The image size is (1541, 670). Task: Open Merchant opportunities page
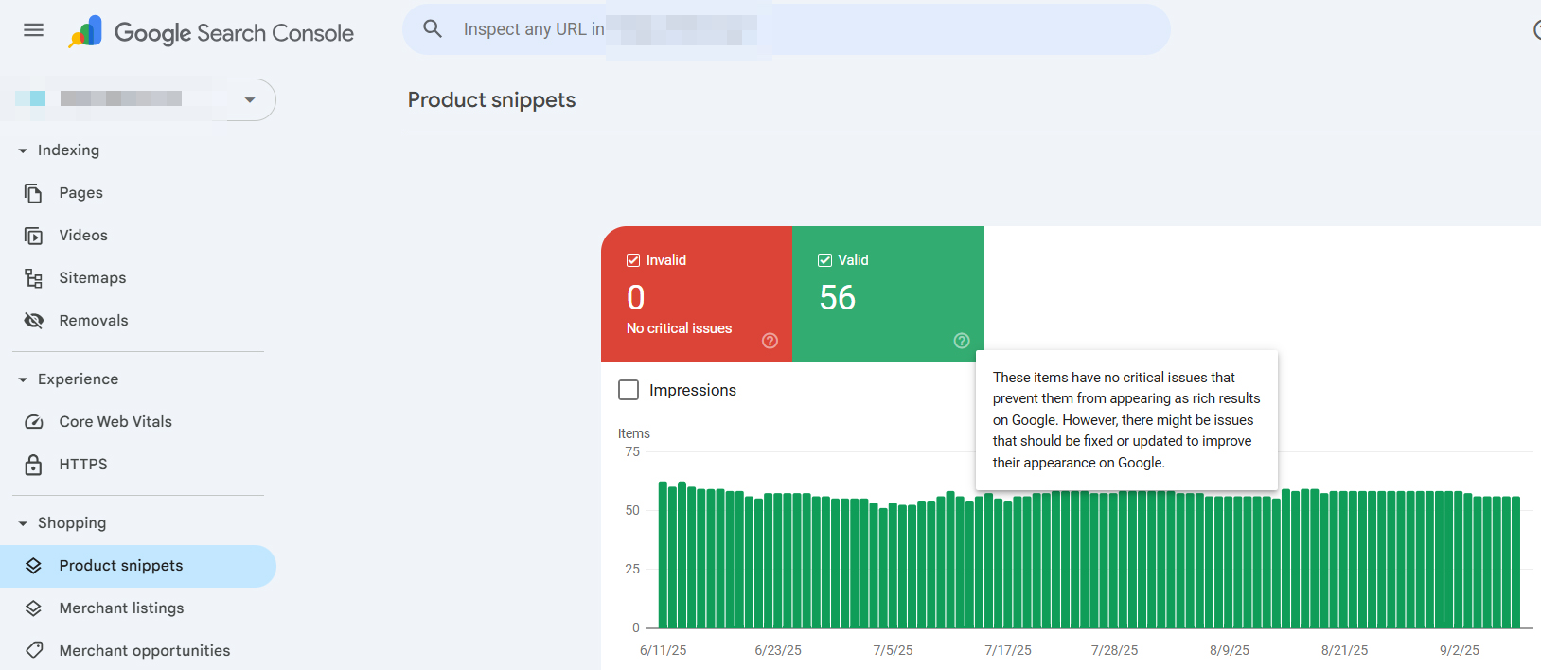click(x=144, y=651)
